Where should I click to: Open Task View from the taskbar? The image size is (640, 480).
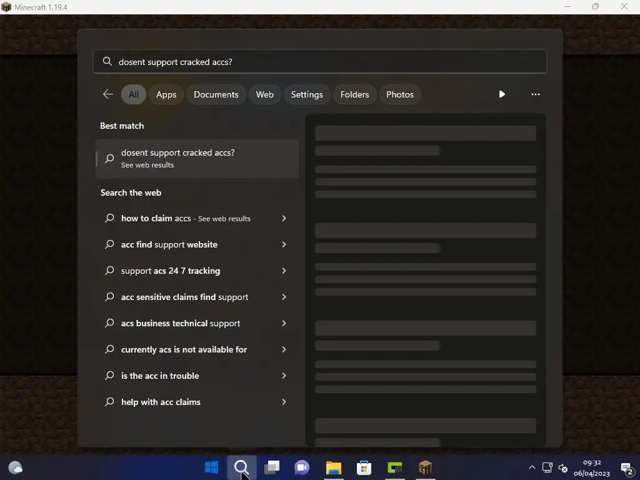tap(272, 467)
